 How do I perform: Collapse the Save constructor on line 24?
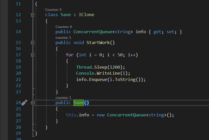[33, 103]
